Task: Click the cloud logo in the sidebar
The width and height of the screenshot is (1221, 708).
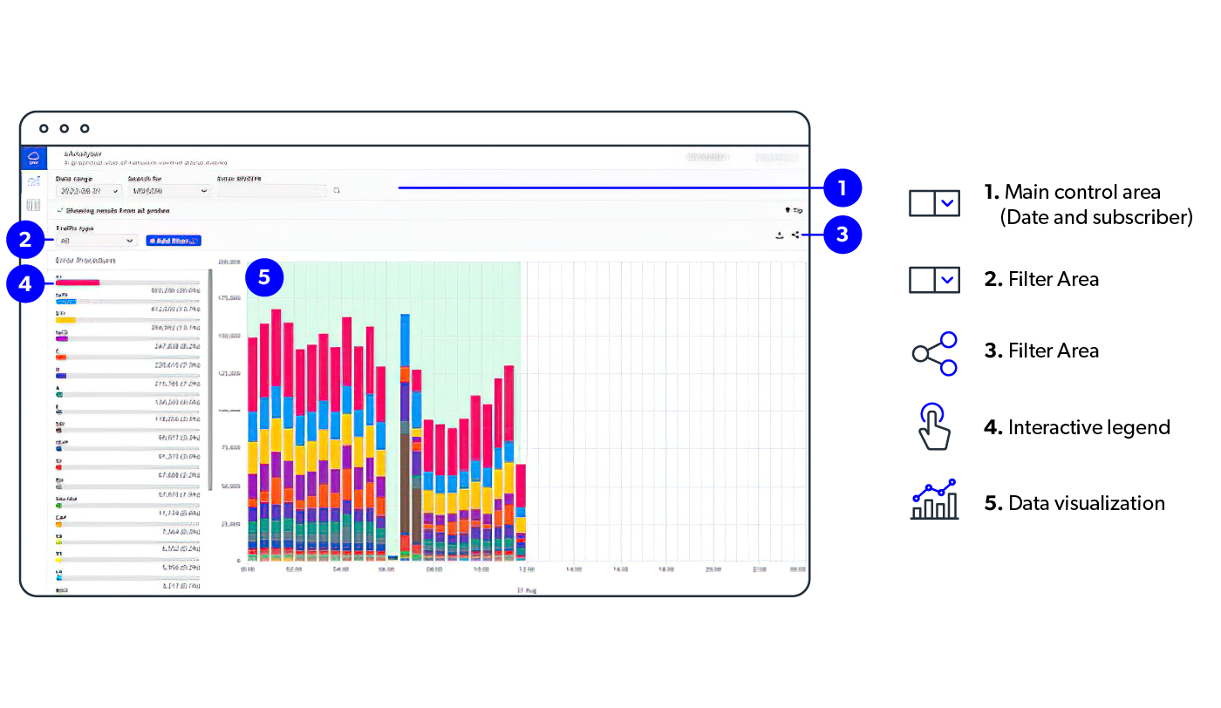Action: [34, 158]
